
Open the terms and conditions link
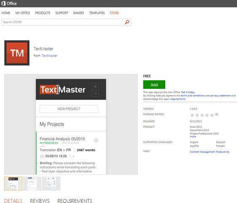click(x=193, y=96)
